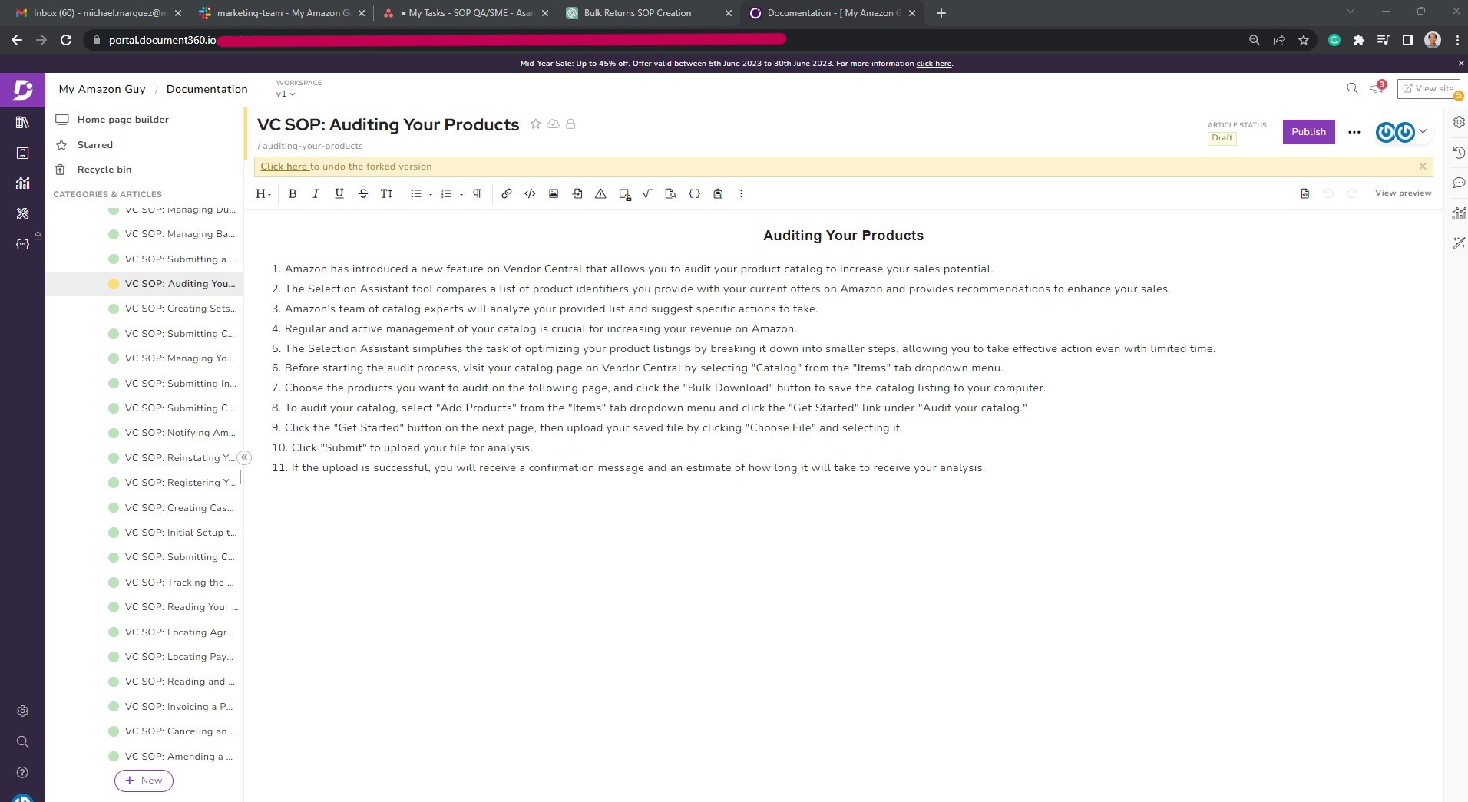Open the document template icon near undo
The height and width of the screenshot is (802, 1468).
point(1305,193)
